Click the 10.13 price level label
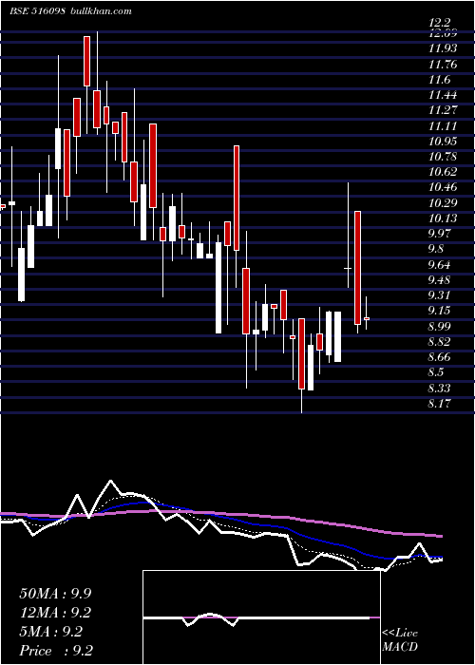475x665 pixels. point(443,218)
